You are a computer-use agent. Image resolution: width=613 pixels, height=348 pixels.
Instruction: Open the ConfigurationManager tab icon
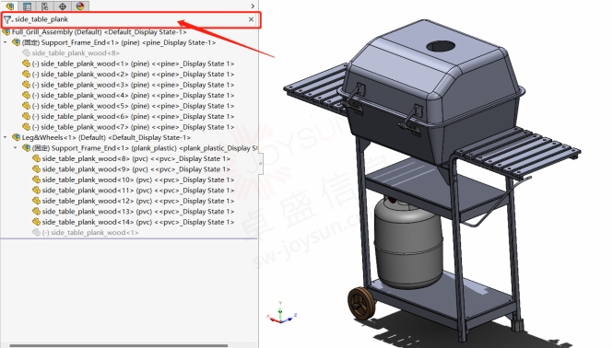tap(44, 6)
